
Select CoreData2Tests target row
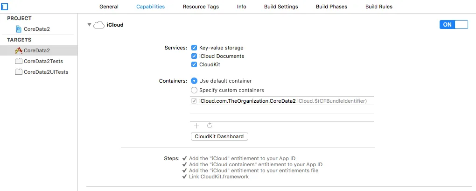click(x=39, y=61)
